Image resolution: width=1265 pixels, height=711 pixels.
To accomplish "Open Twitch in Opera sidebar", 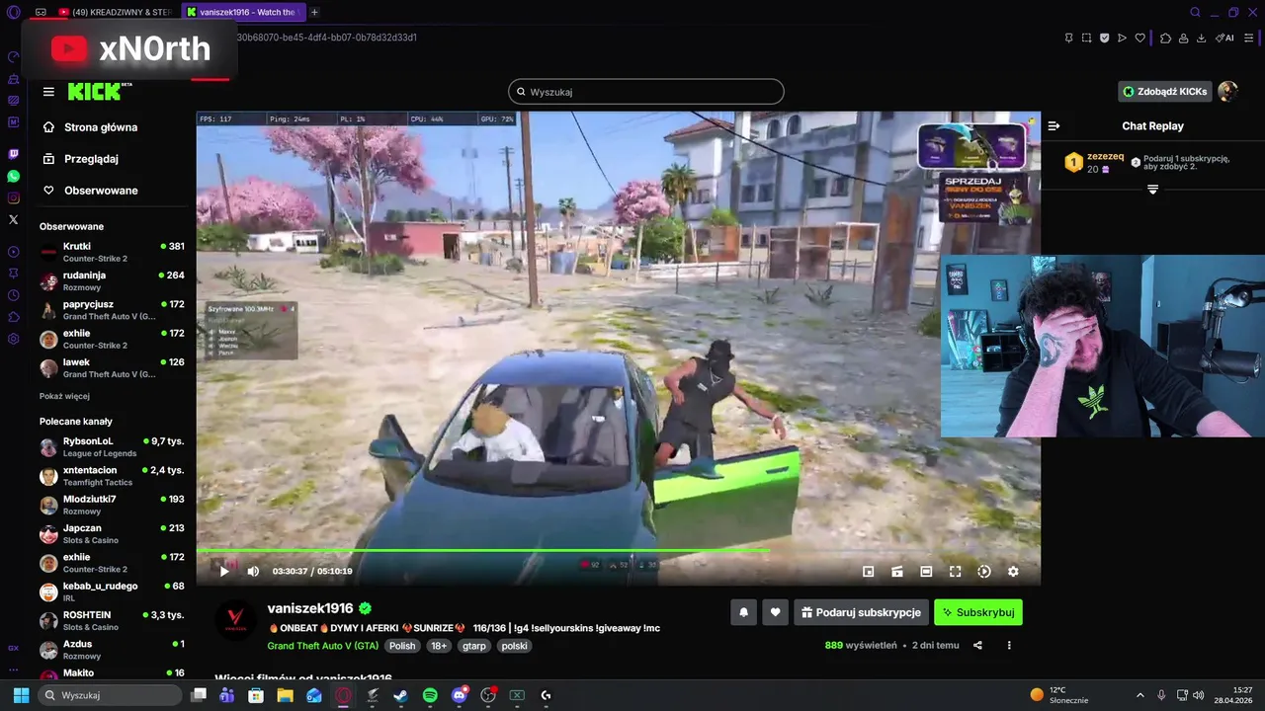I will [13, 154].
